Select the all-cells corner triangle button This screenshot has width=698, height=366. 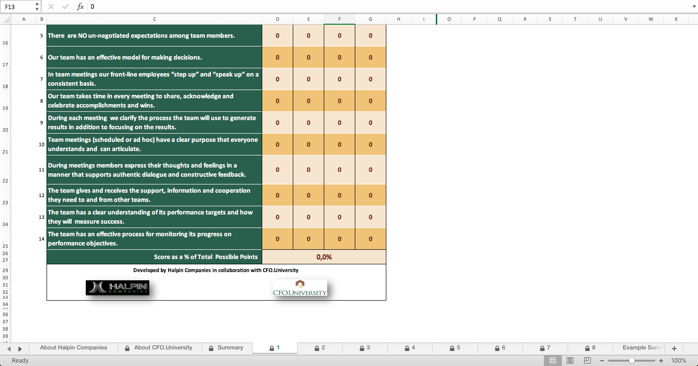[x=5, y=19]
